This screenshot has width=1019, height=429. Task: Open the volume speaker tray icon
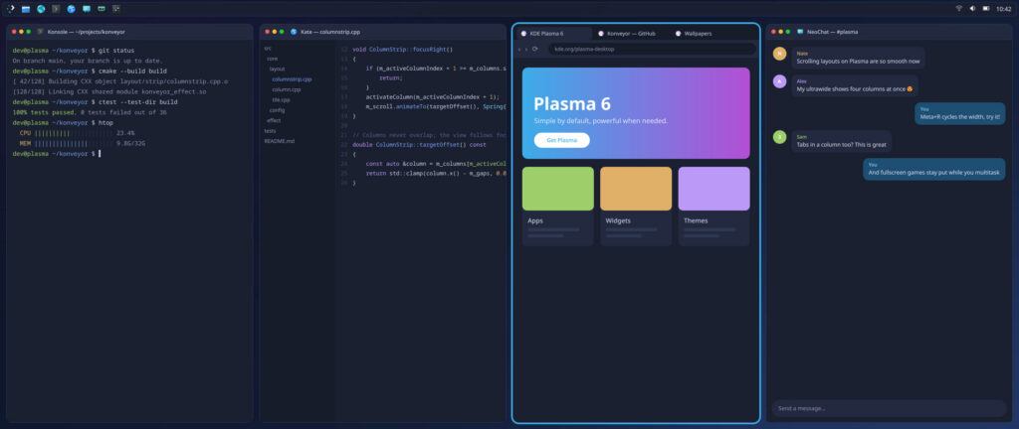[x=972, y=8]
